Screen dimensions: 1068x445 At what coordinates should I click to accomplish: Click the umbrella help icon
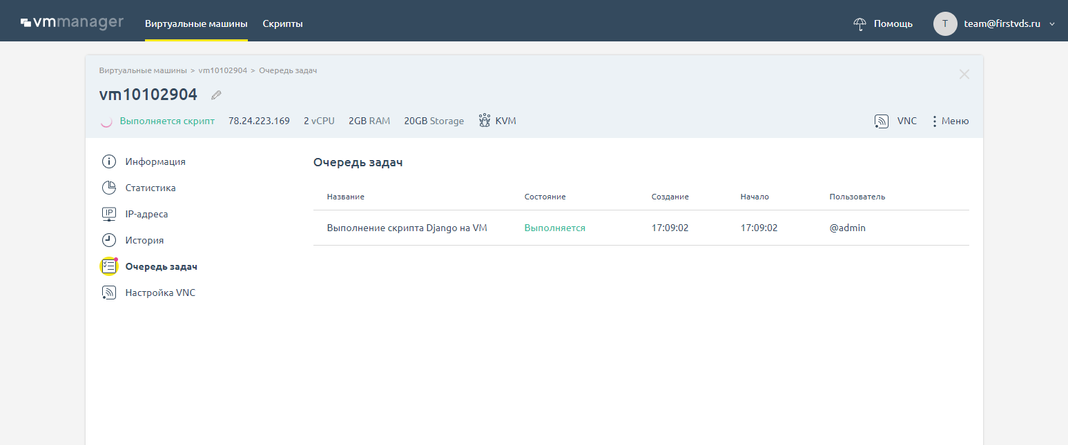pyautogui.click(x=860, y=23)
